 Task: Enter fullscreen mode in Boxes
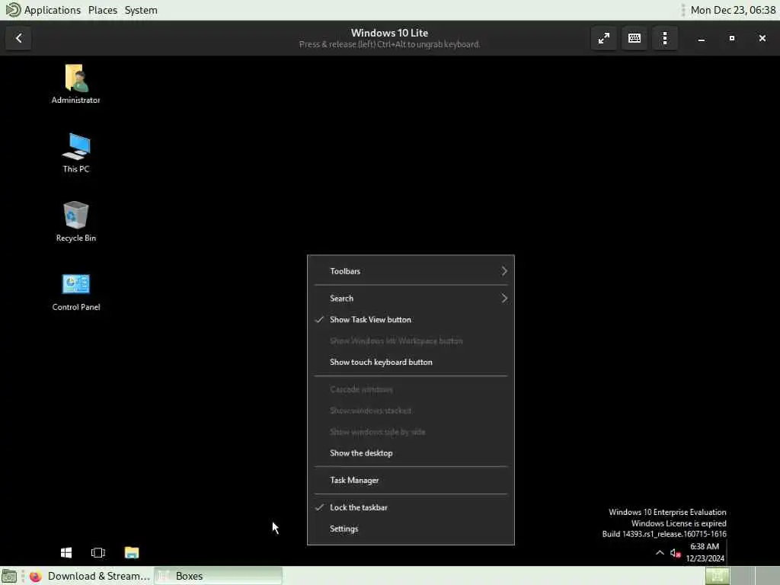click(603, 38)
